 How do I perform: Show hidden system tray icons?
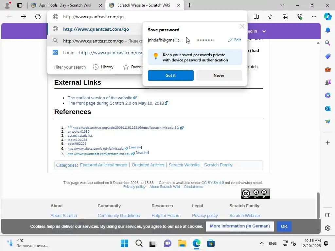click(261, 243)
